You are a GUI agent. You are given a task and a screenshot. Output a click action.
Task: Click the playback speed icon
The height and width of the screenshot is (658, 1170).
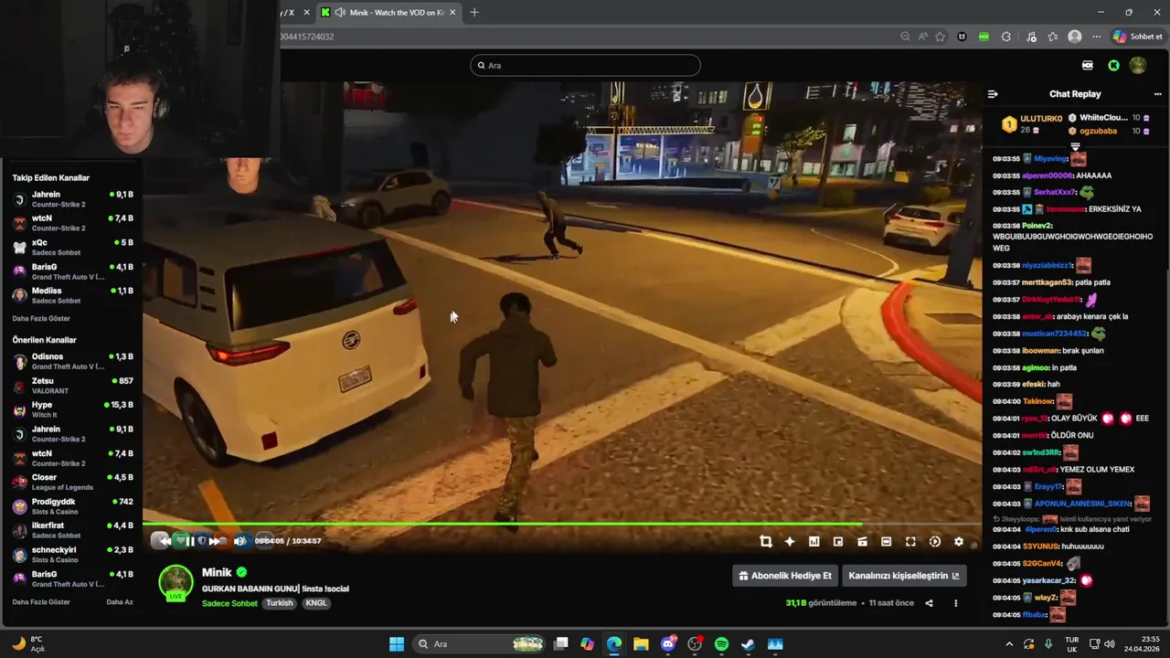(934, 542)
